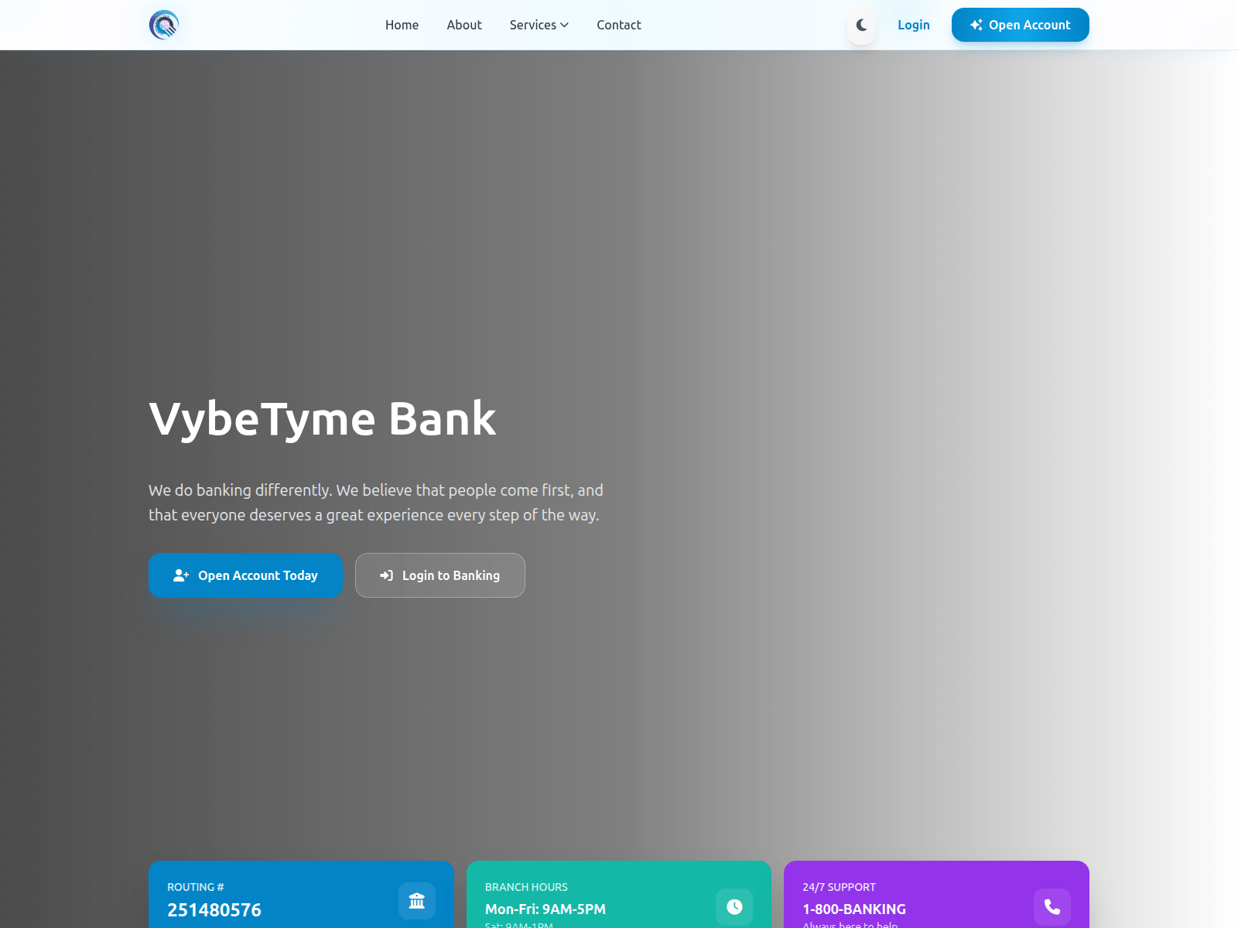Select the routing number 251480576

tap(214, 909)
